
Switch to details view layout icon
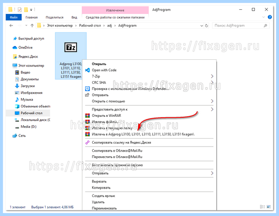coord(262,207)
